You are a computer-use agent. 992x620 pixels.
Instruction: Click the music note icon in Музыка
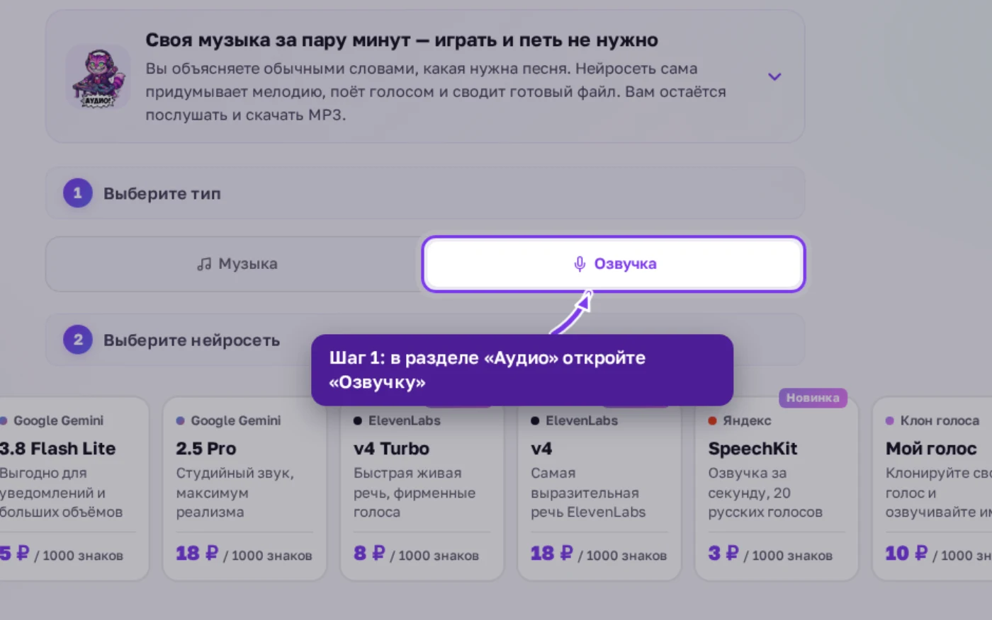pyautogui.click(x=204, y=264)
